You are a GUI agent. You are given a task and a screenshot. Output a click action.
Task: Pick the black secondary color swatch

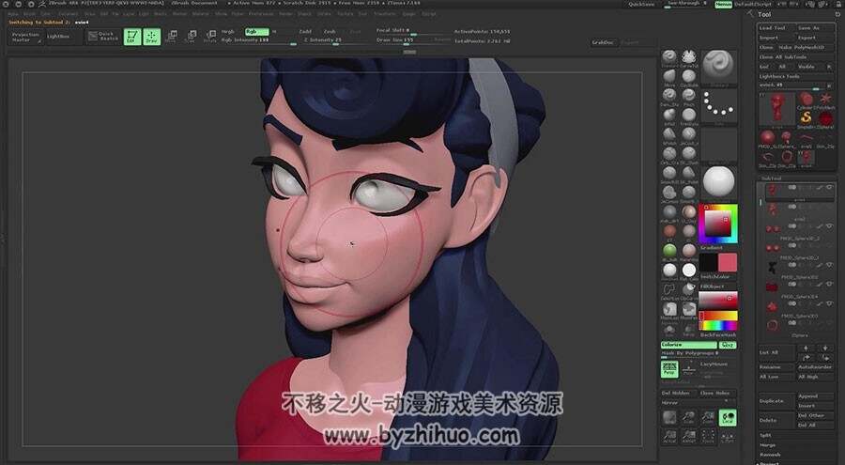(x=709, y=263)
